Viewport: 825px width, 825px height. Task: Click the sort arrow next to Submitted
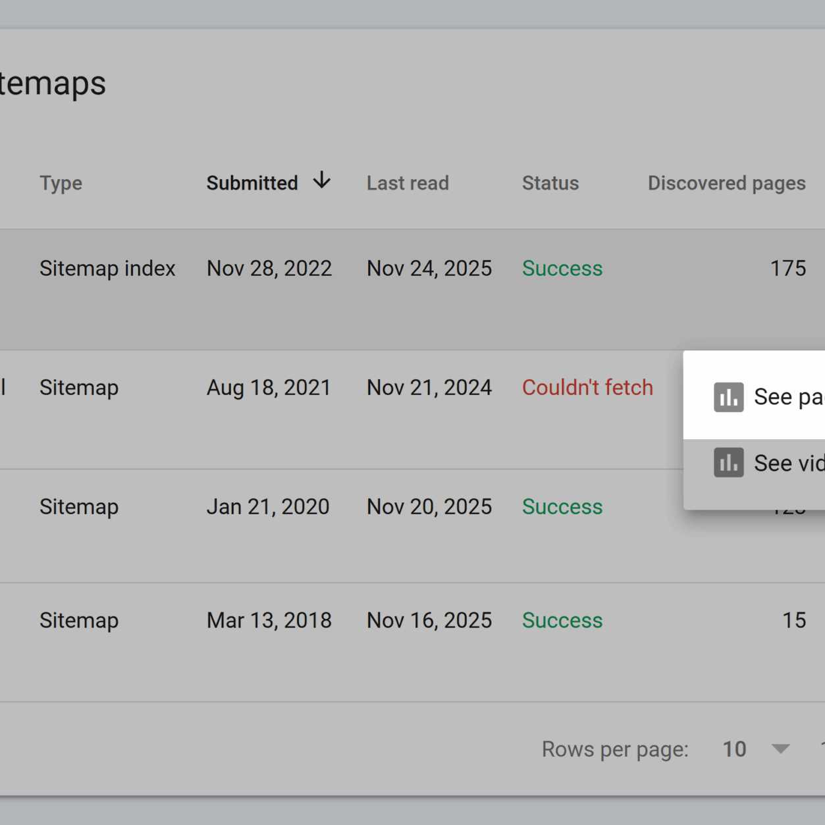321,180
